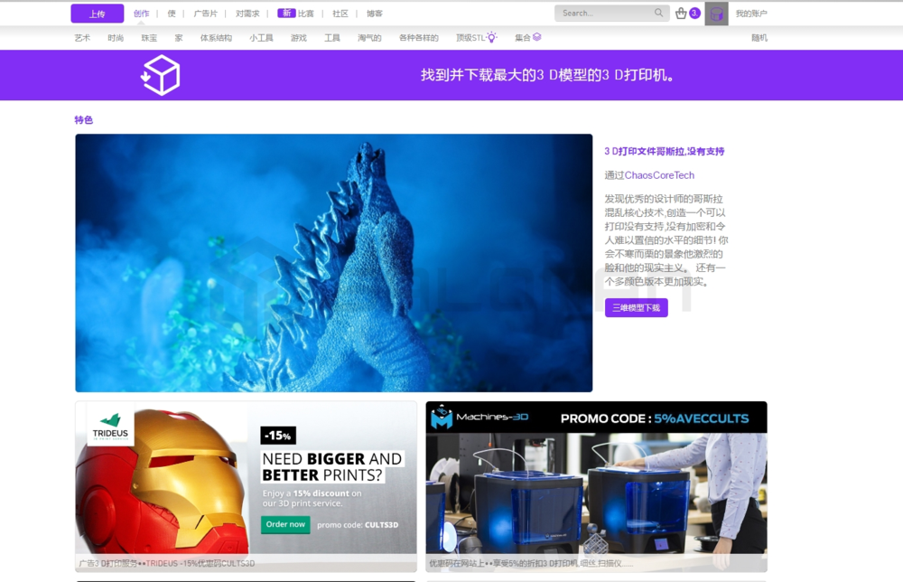Open the 对需求 menu item
903x582 pixels.
tap(247, 14)
